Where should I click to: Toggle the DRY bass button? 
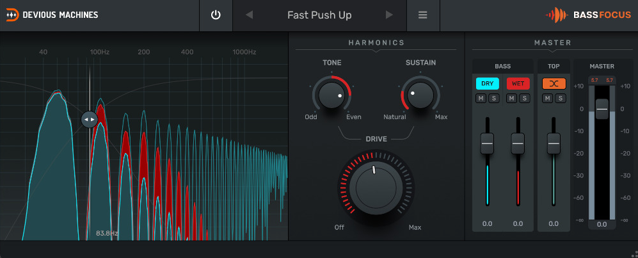tap(488, 84)
